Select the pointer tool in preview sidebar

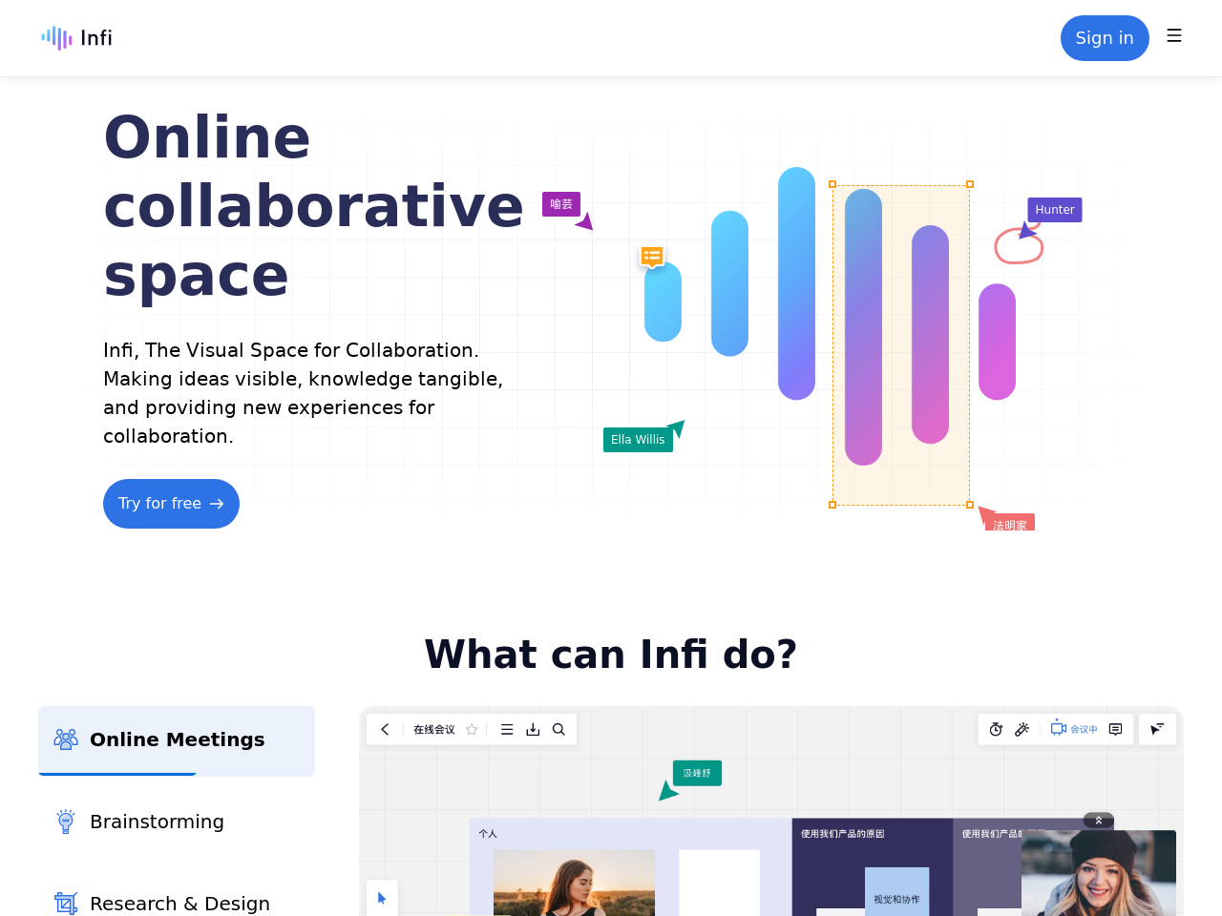[x=382, y=898]
